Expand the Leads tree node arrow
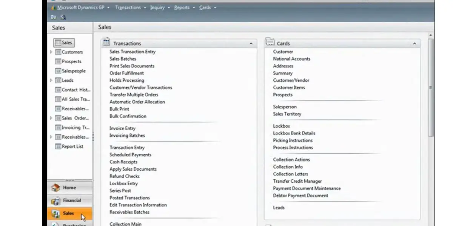 coord(51,80)
